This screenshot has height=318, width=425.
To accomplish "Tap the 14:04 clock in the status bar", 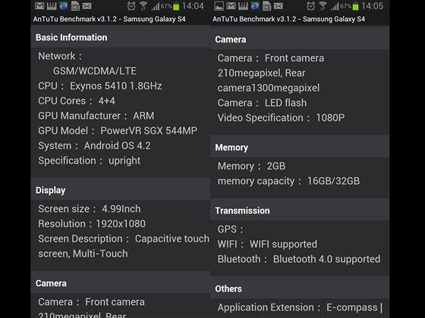I will (193, 6).
